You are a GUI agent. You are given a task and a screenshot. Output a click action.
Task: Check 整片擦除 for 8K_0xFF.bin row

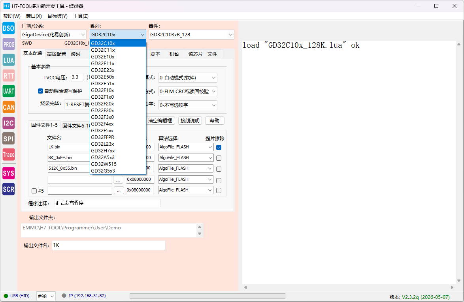219,158
